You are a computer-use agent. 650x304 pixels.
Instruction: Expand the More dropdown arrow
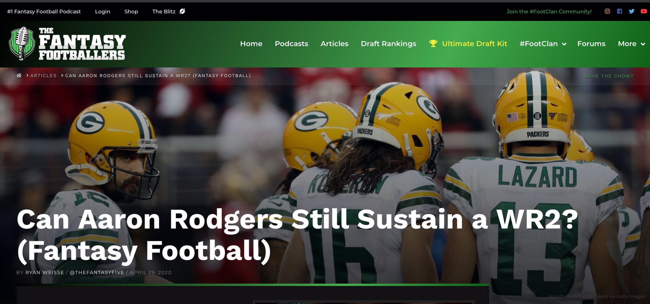(x=643, y=44)
